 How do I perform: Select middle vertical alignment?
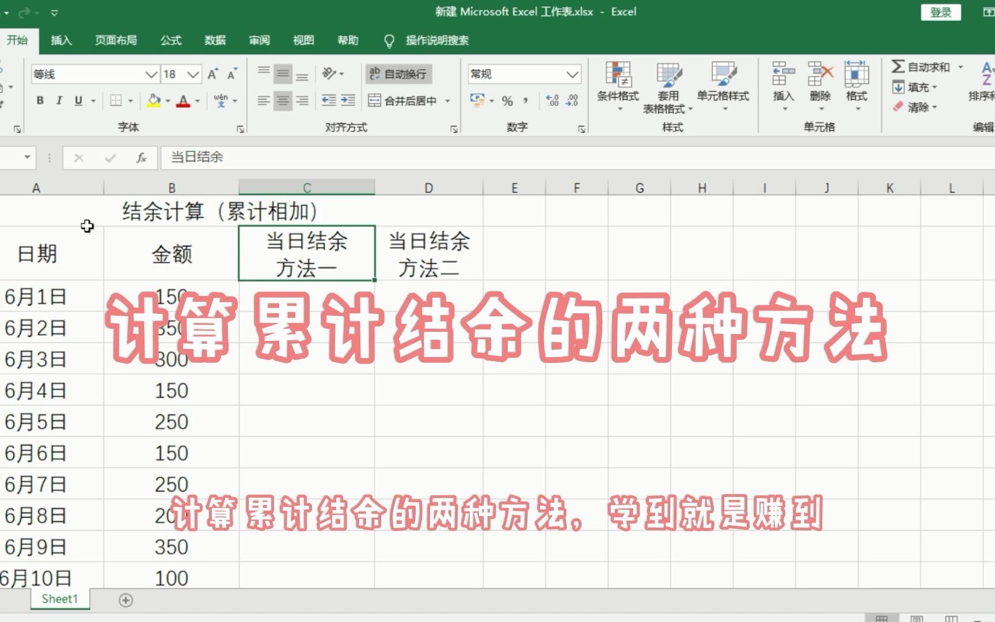pyautogui.click(x=283, y=74)
